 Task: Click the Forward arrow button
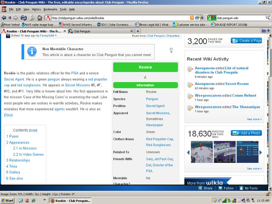16,18
